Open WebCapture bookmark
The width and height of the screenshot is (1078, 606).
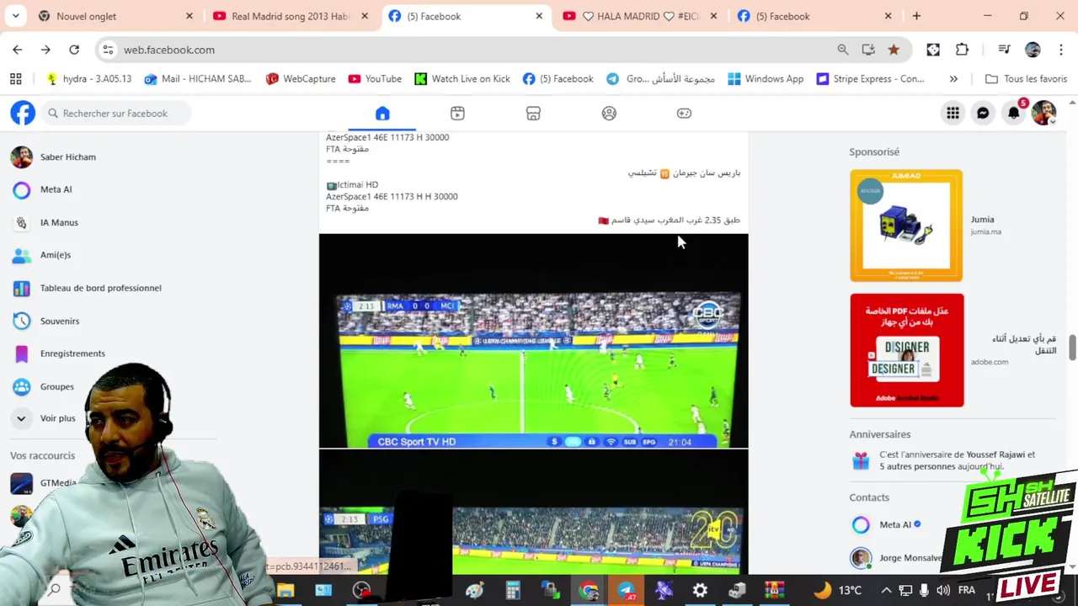click(x=301, y=78)
